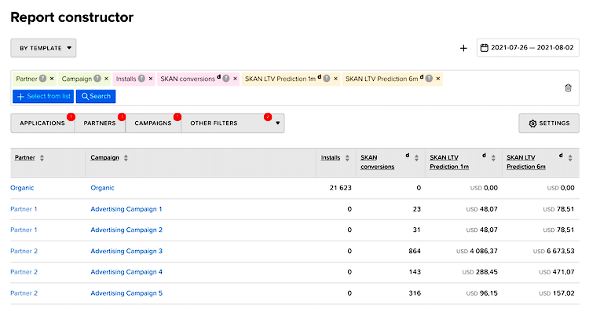Viewport: 589px width, 309px height.
Task: Click help icon on SKAN conversions chip
Action: pyautogui.click(x=225, y=79)
